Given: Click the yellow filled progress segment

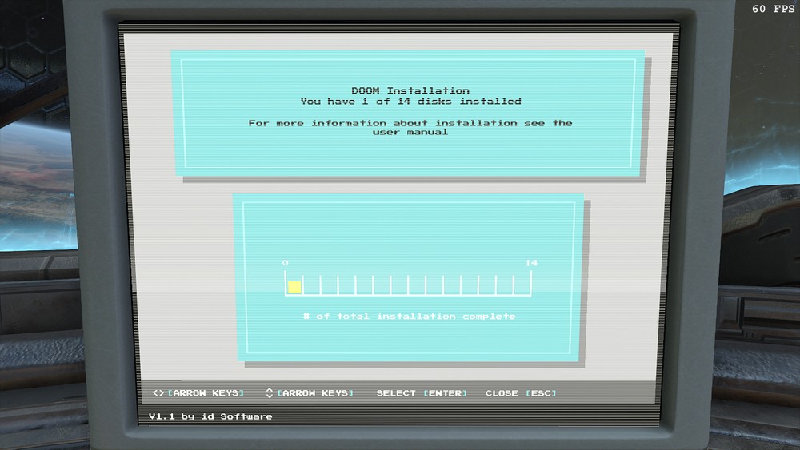Looking at the screenshot, I should (x=294, y=287).
